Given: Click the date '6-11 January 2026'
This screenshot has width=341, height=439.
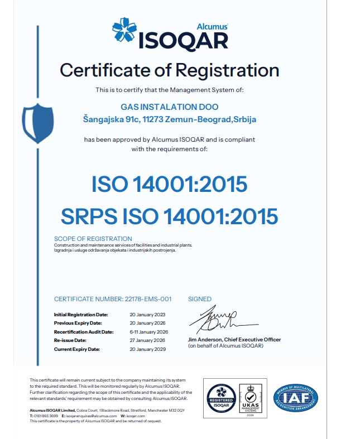Looking at the screenshot, I should 149,332.
